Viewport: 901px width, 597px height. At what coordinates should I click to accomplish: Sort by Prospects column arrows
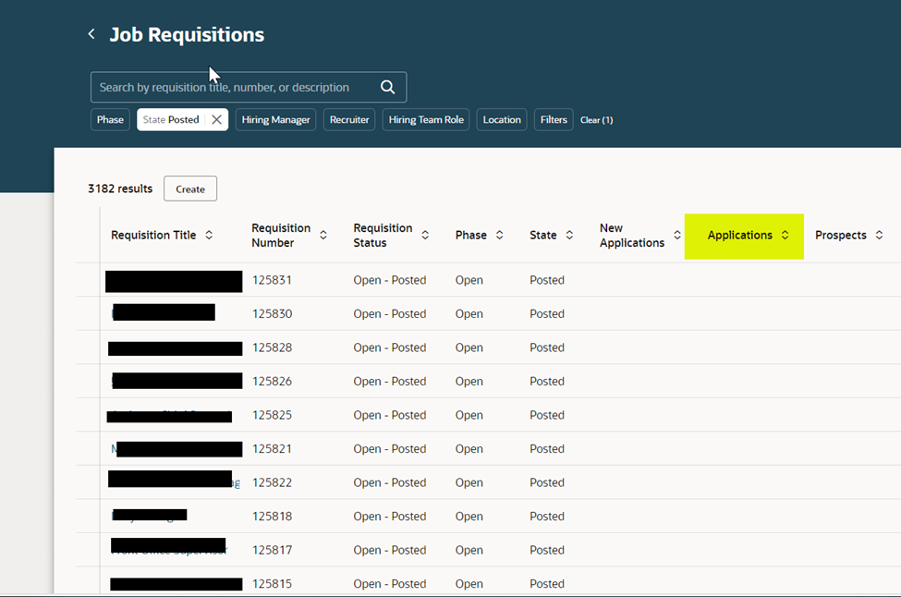(879, 235)
